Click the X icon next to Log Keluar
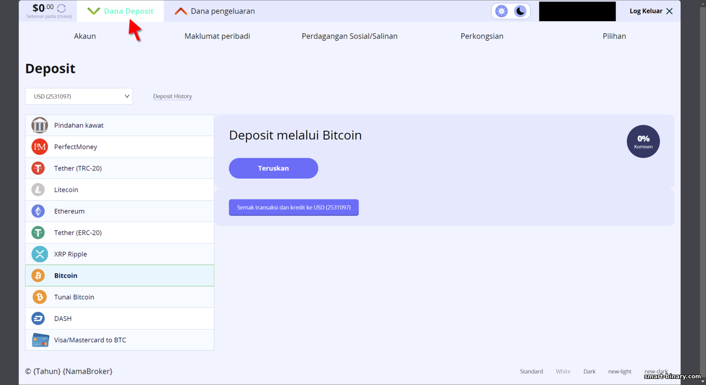The height and width of the screenshot is (385, 706). (669, 11)
